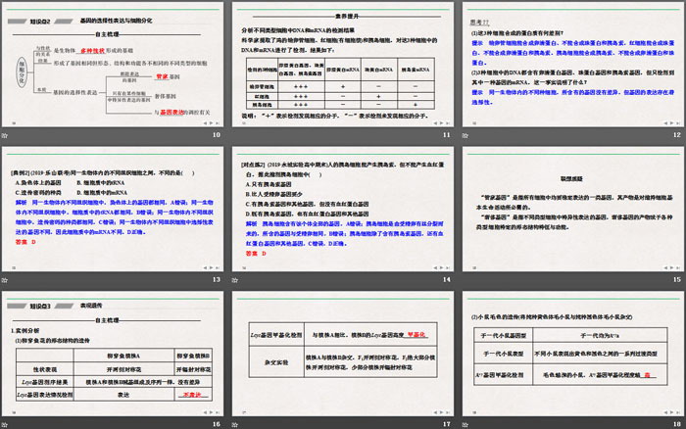Screen dimensions: 686x429
Task: Click the animation star icon under slide 17
Action: point(235,425)
